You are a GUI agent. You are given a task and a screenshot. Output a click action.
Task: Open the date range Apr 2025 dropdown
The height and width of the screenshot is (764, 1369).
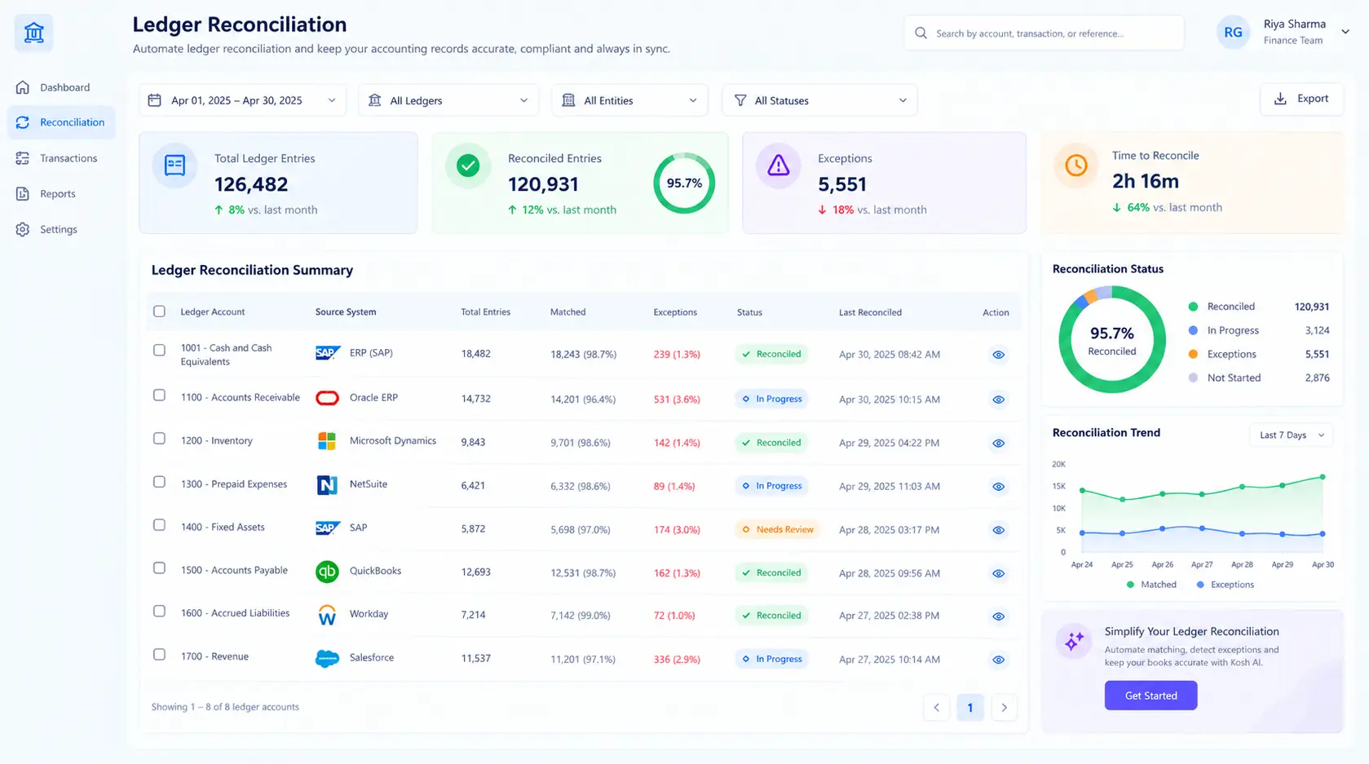click(x=242, y=100)
